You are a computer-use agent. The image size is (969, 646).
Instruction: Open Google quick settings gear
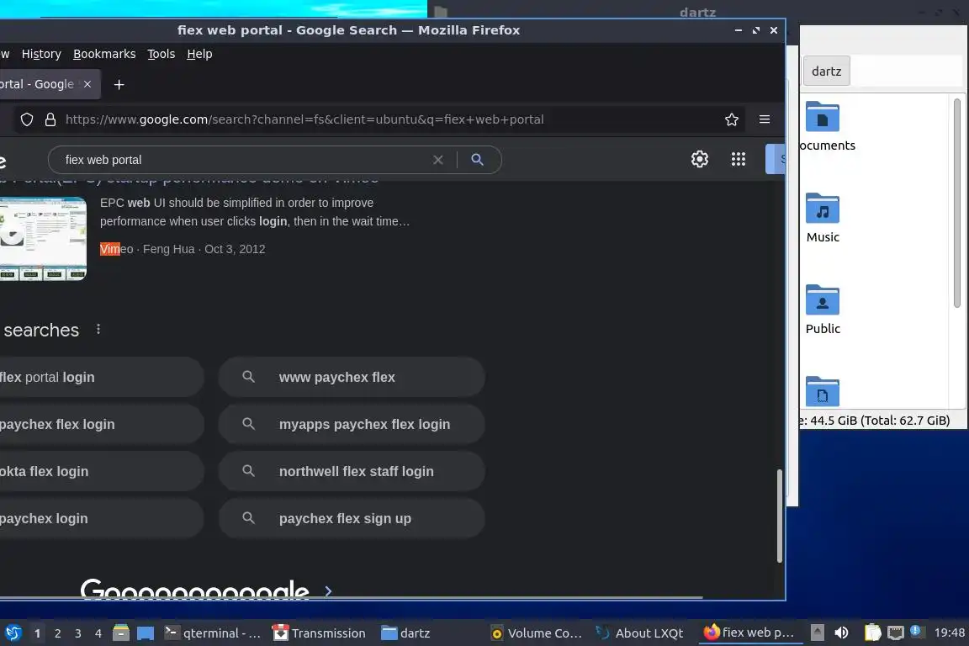click(x=700, y=160)
